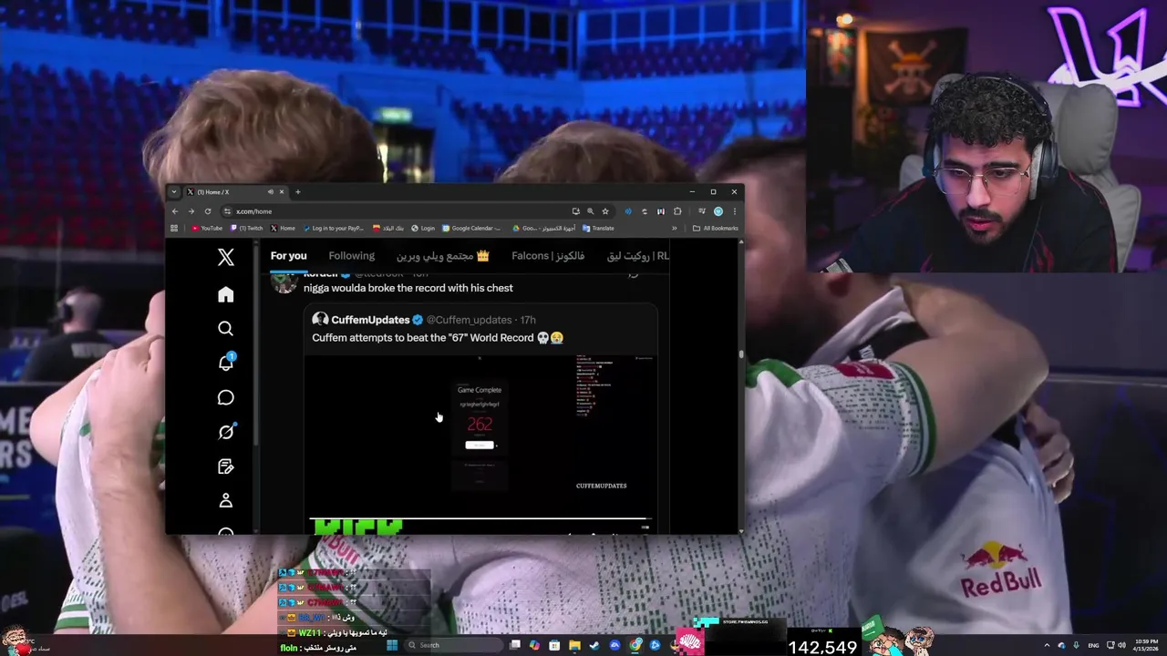Screen dimensions: 1167x656
Task: Open the YouTube bookmark
Action: click(207, 228)
